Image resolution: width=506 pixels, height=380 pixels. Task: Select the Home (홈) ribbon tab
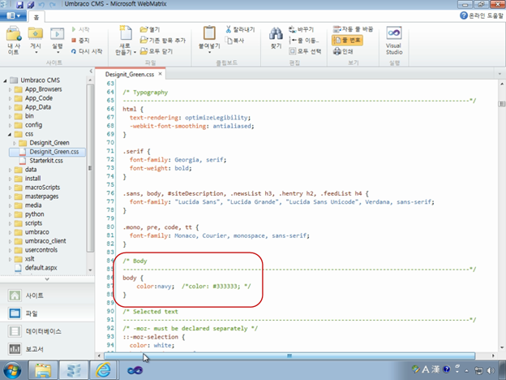pos(36,17)
